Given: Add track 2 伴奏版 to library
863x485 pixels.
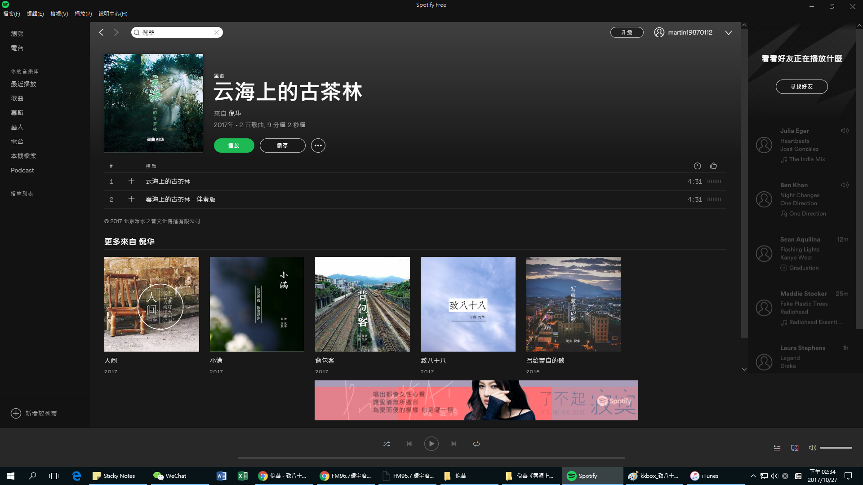Looking at the screenshot, I should pyautogui.click(x=131, y=199).
